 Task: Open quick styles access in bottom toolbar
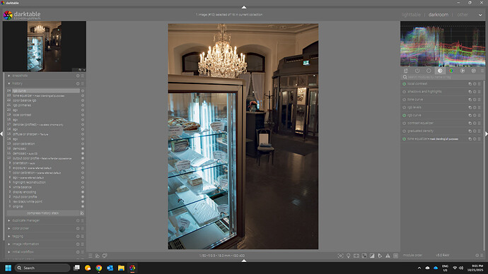click(x=98, y=256)
